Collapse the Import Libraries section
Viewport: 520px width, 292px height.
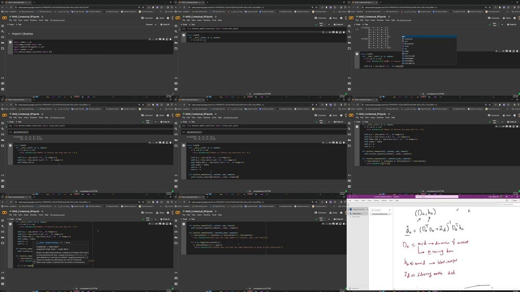pos(9,34)
